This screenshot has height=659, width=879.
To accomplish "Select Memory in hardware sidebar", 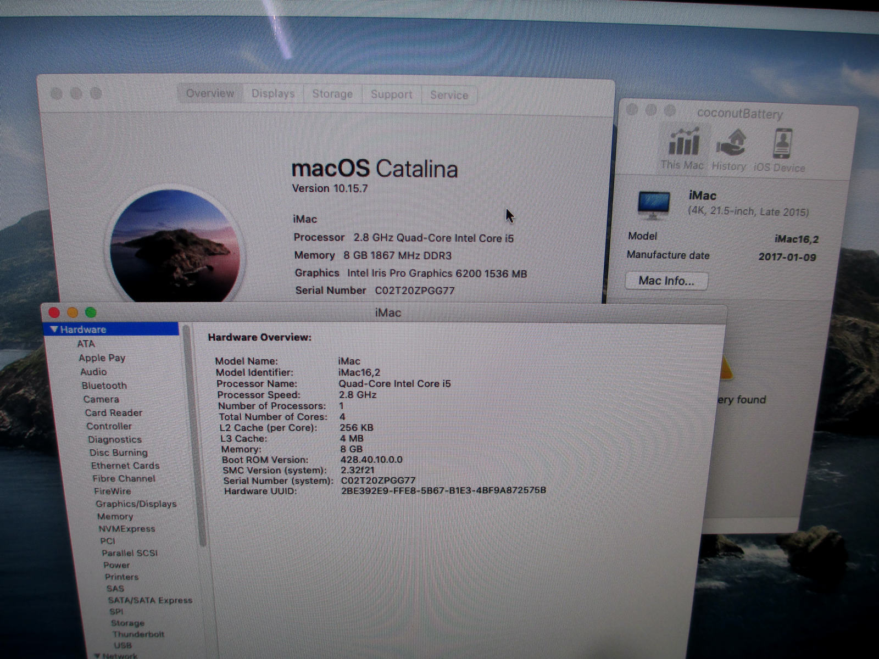I will [x=115, y=516].
